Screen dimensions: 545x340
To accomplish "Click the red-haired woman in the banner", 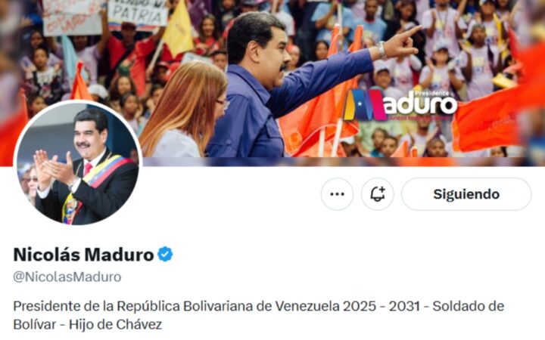I will pyautogui.click(x=184, y=110).
